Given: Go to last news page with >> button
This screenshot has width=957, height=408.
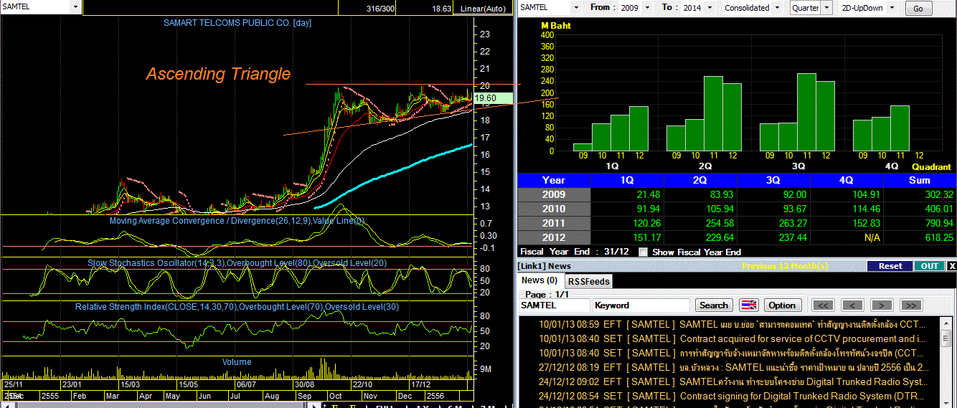Looking at the screenshot, I should click(910, 305).
